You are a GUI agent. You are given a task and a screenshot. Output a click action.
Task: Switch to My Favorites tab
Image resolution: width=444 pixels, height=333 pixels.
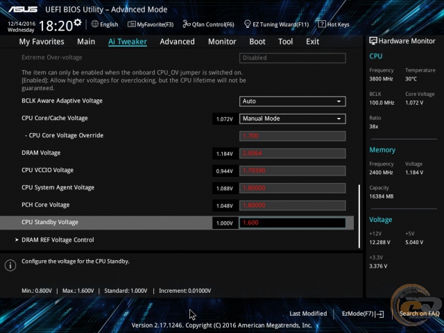(42, 42)
